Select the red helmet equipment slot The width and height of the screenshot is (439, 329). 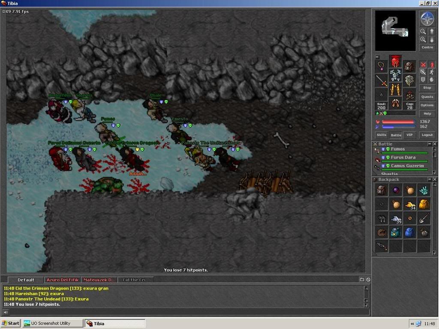[x=395, y=62]
